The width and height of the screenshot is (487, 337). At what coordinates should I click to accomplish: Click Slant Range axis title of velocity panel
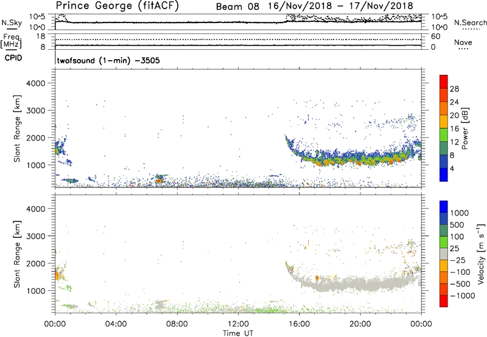(x=17, y=254)
